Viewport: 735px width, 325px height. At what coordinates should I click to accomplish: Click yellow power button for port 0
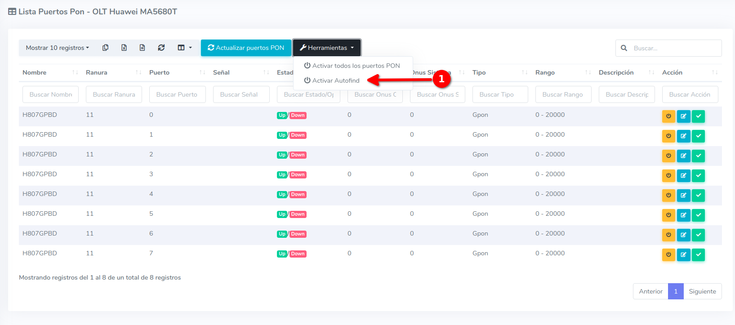[x=668, y=116]
